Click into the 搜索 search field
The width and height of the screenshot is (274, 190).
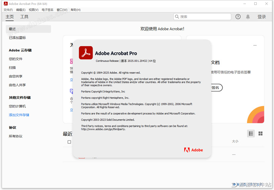pos(202,17)
